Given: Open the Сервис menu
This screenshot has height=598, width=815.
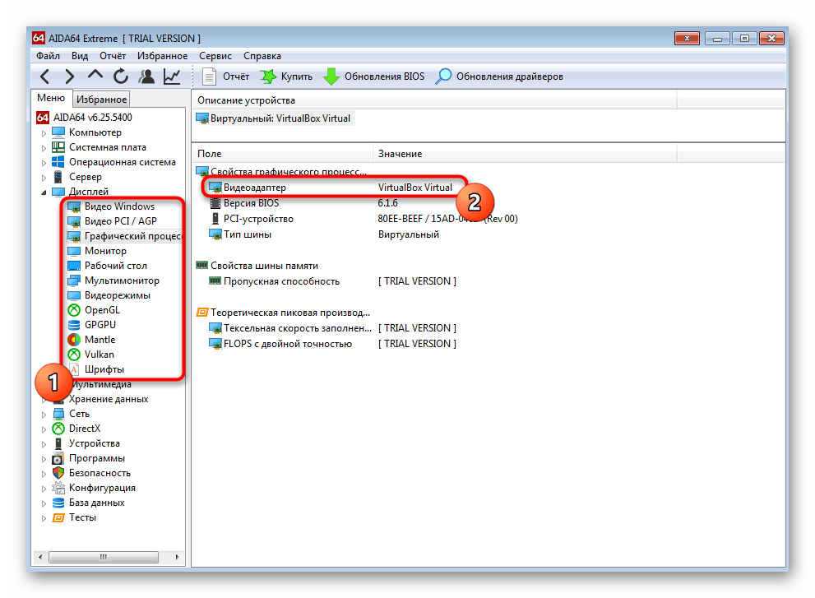Looking at the screenshot, I should click(x=215, y=56).
